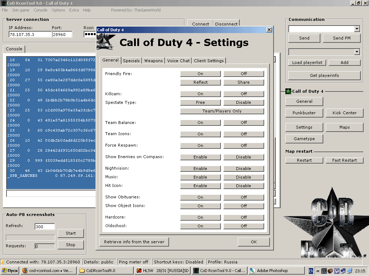Confirm the Settings dialog with OK
The height and width of the screenshot is (276, 369).
point(254,242)
